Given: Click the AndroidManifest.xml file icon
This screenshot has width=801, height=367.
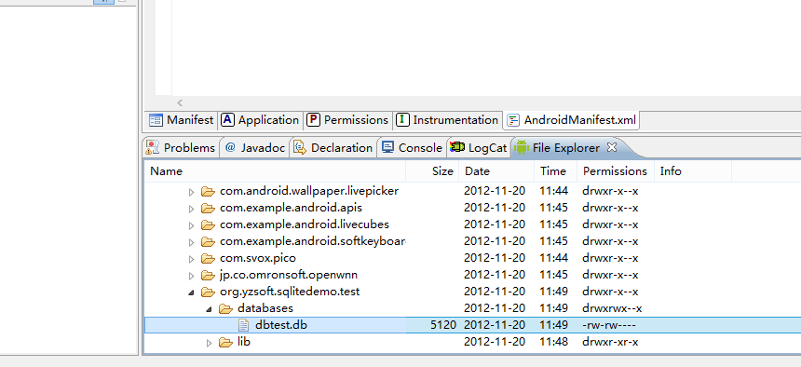Looking at the screenshot, I should coord(513,121).
